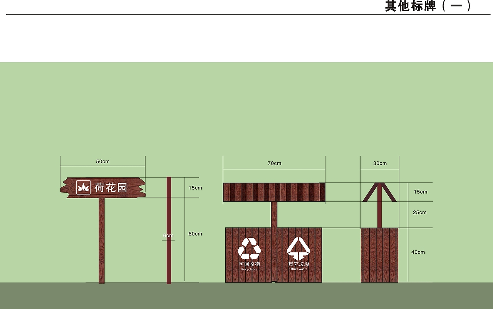
Task: Select the 25cm height dimension
Action: (x=419, y=212)
